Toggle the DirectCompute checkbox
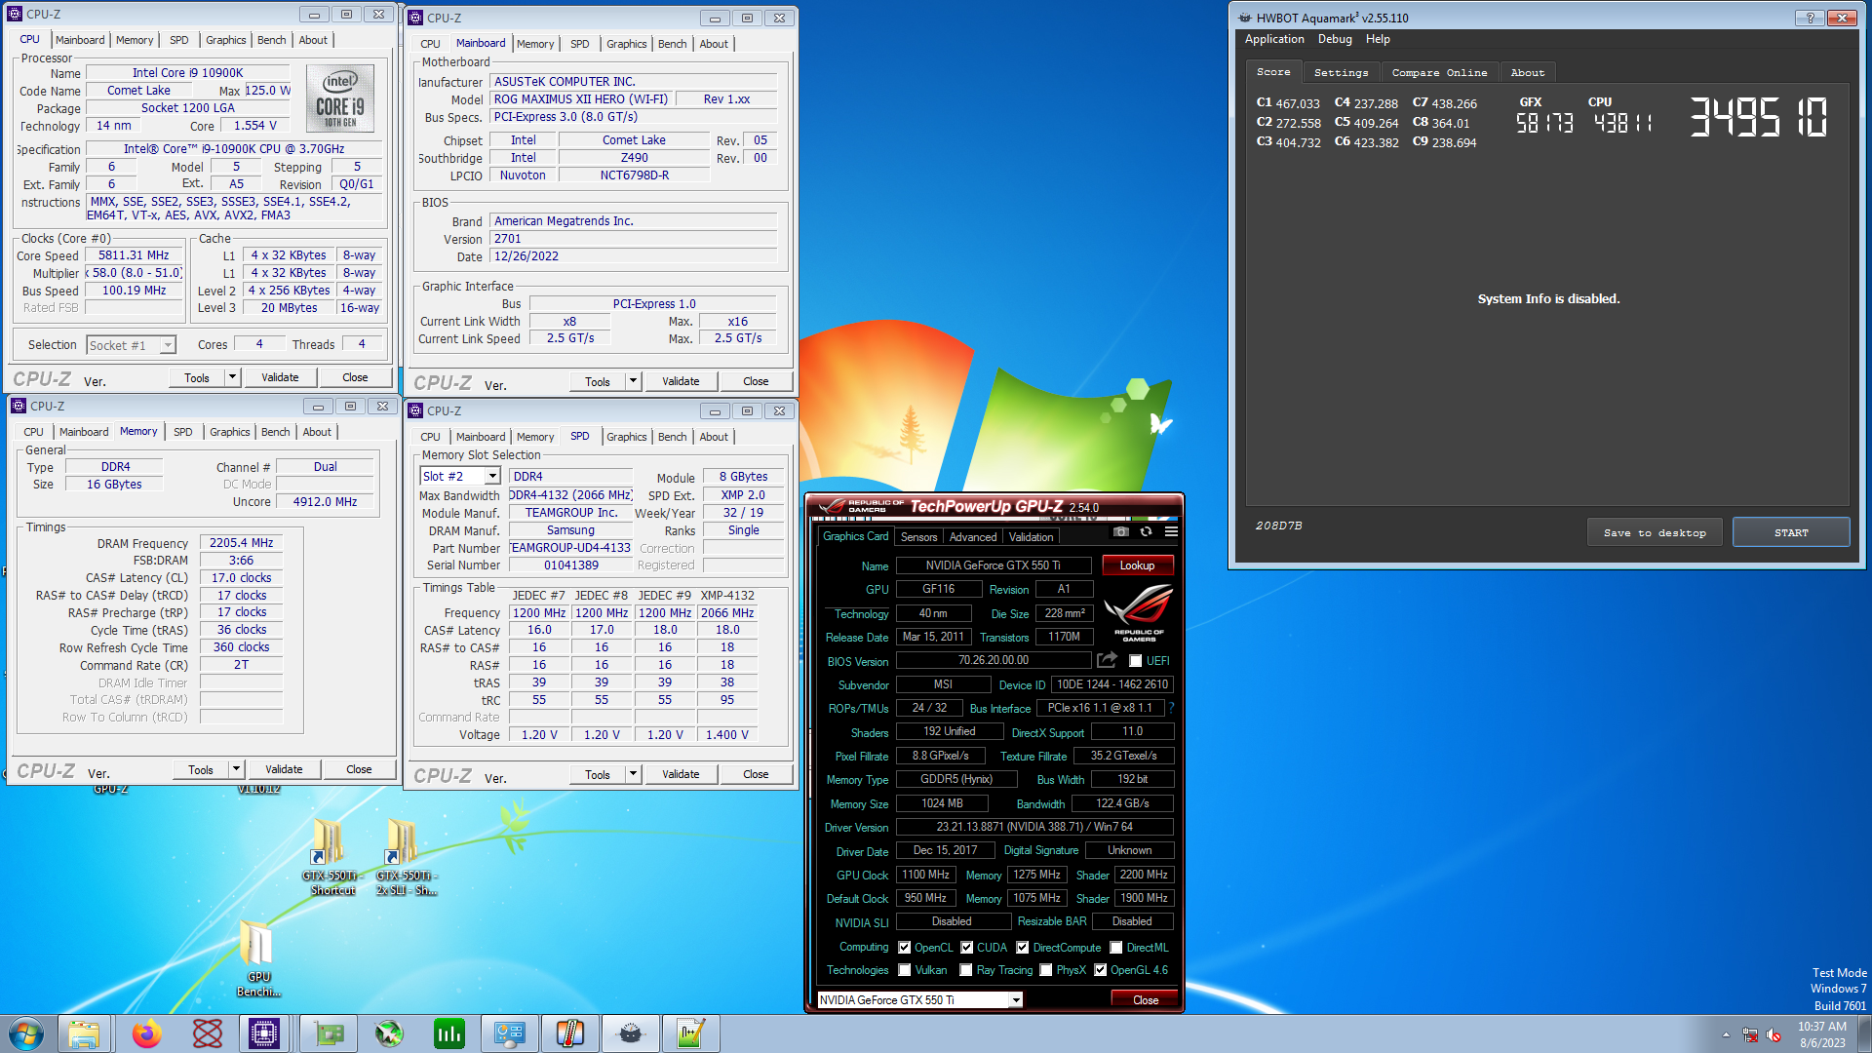Viewport: 1872px width, 1053px height. pyautogui.click(x=1023, y=948)
